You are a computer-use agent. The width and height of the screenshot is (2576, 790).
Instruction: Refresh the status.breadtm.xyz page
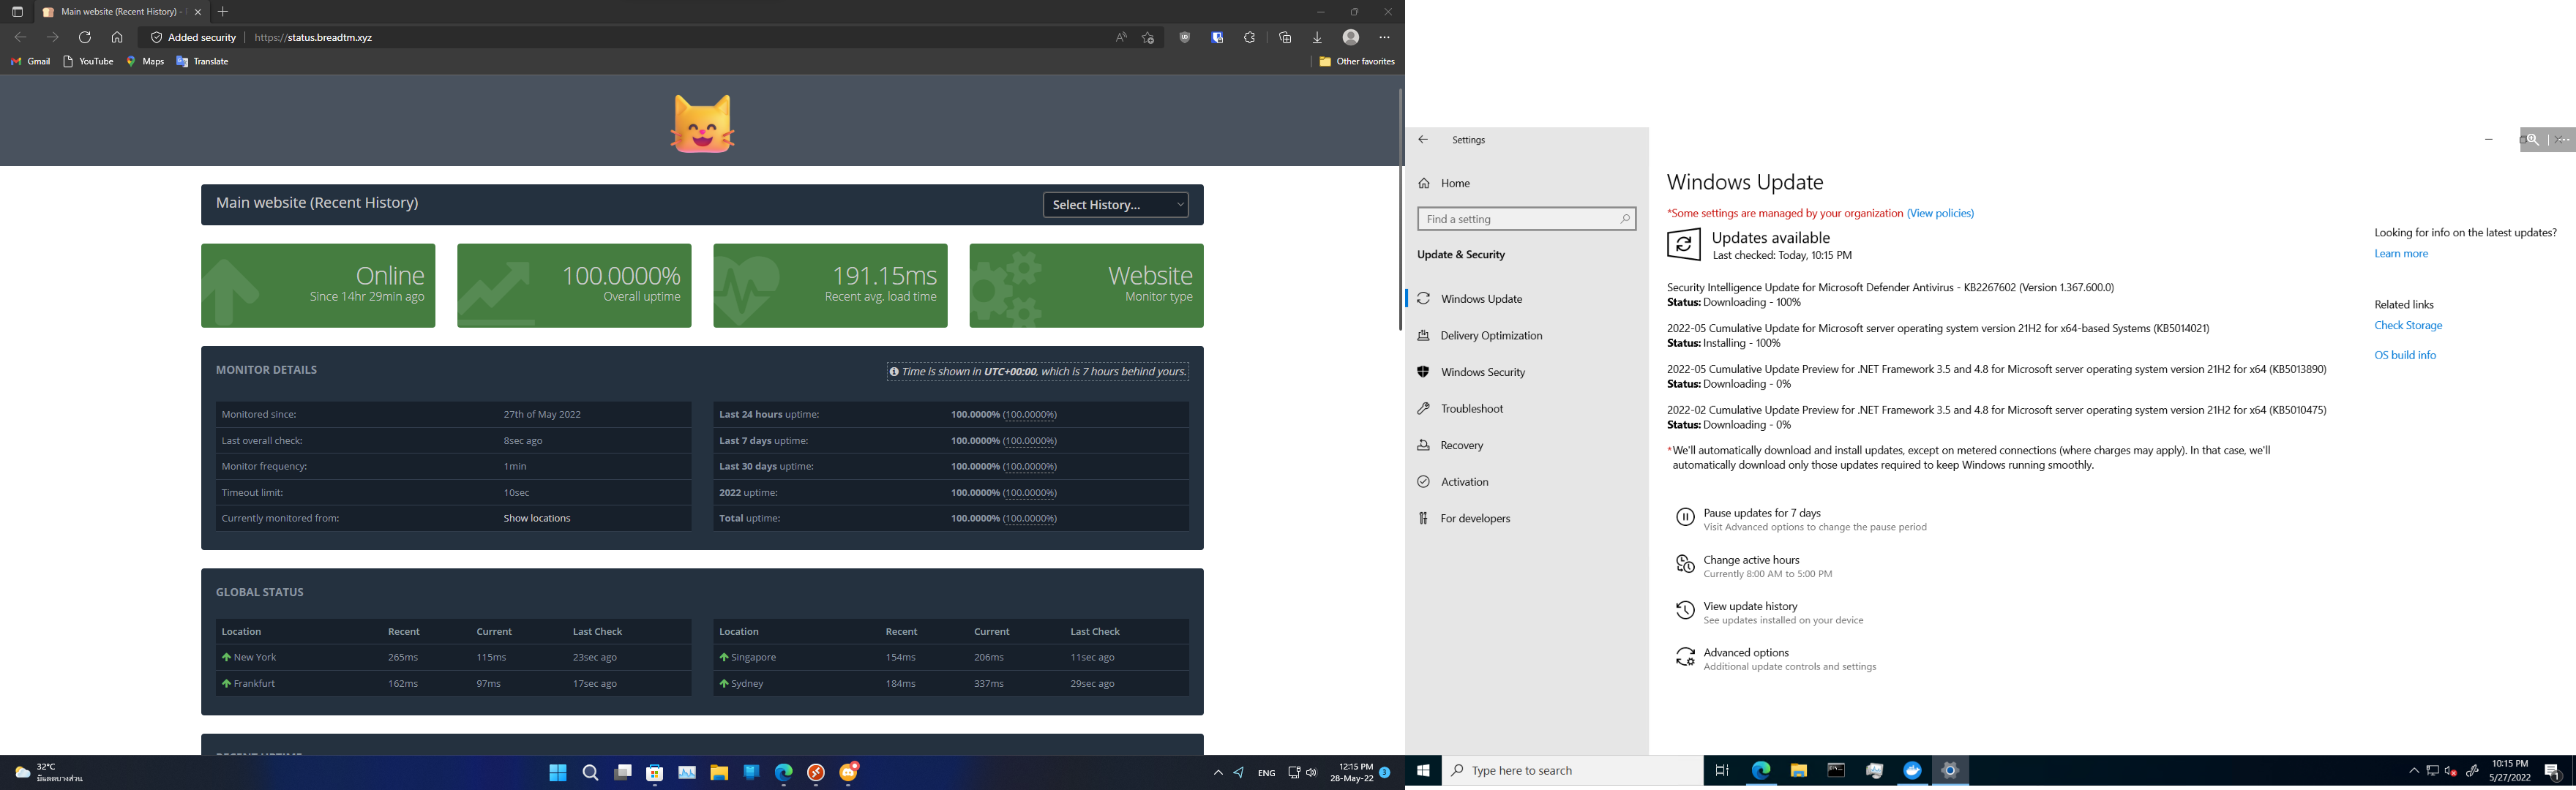click(85, 37)
